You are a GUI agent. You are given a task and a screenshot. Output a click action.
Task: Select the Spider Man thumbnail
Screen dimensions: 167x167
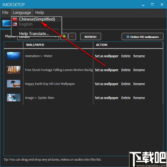14,97
